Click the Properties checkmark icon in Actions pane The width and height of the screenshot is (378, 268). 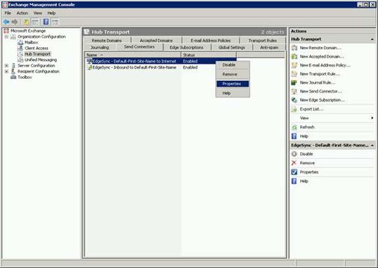[x=294, y=172]
